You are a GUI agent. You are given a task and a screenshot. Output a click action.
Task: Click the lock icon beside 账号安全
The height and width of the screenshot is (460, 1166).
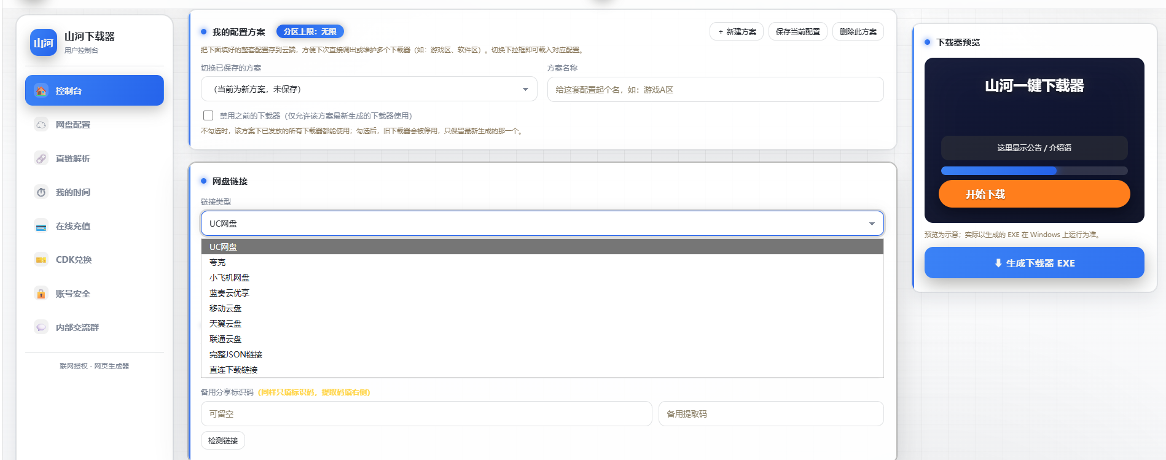click(41, 294)
